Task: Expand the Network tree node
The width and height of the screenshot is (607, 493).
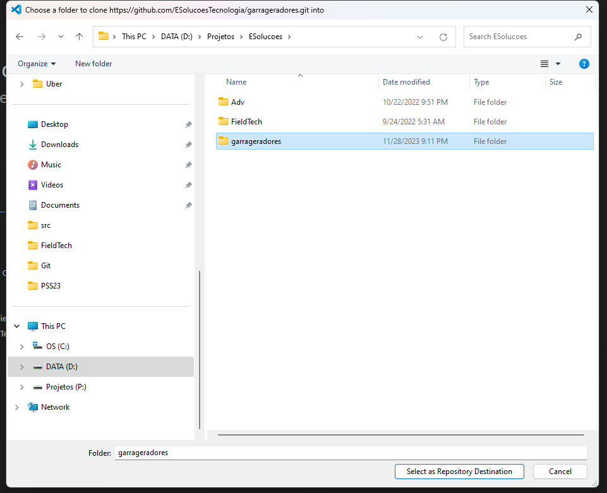Action: tap(16, 407)
